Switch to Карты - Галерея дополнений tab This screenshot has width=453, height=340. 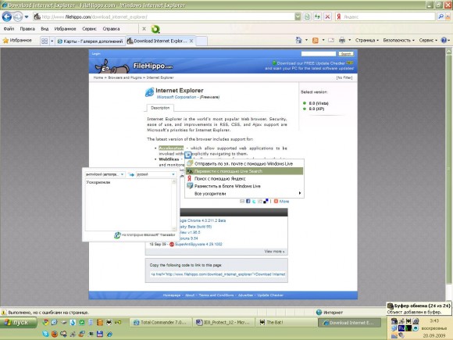coord(91,41)
